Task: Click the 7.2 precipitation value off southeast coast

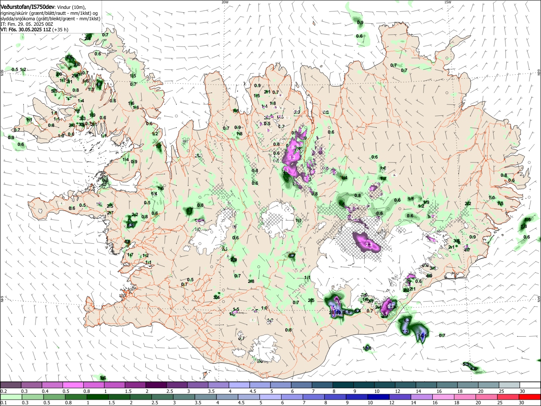Action: [x=405, y=332]
